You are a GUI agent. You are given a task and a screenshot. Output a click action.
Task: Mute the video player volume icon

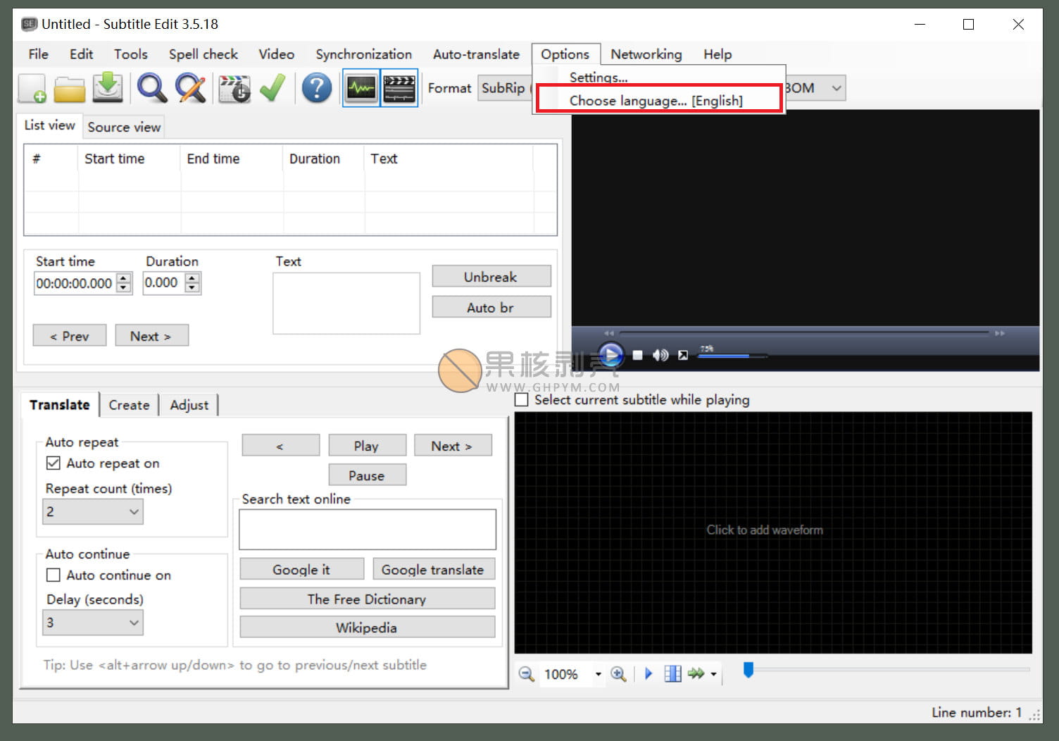click(660, 355)
